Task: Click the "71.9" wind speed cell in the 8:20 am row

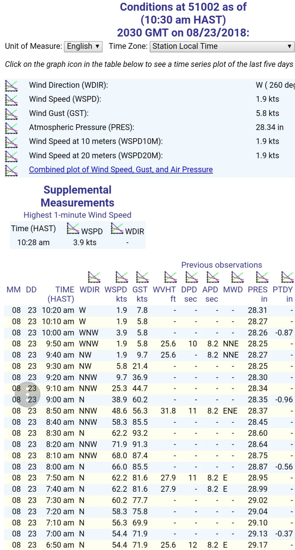Action: [x=119, y=444]
